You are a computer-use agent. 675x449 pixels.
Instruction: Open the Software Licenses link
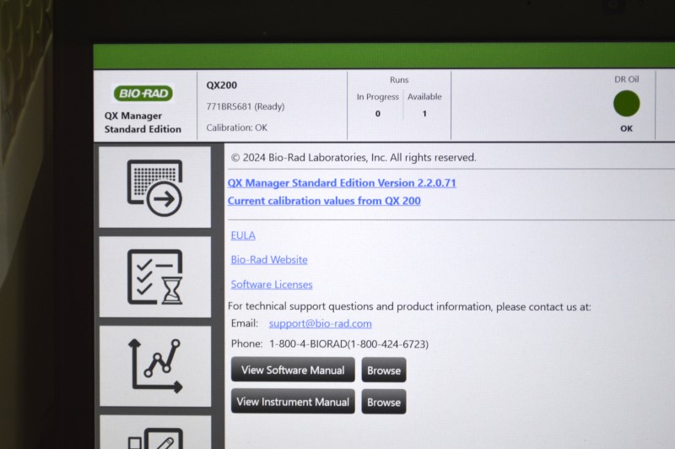coord(272,284)
